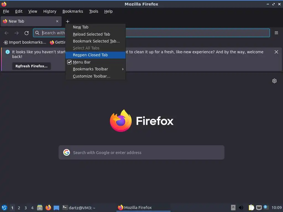Click the back navigation arrow
Viewport: 283px width, 212px height.
(7, 33)
